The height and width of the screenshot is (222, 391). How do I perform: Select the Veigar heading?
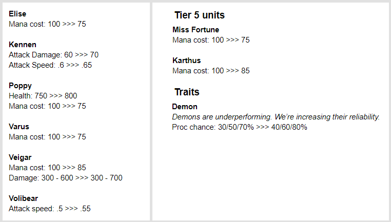click(x=21, y=157)
